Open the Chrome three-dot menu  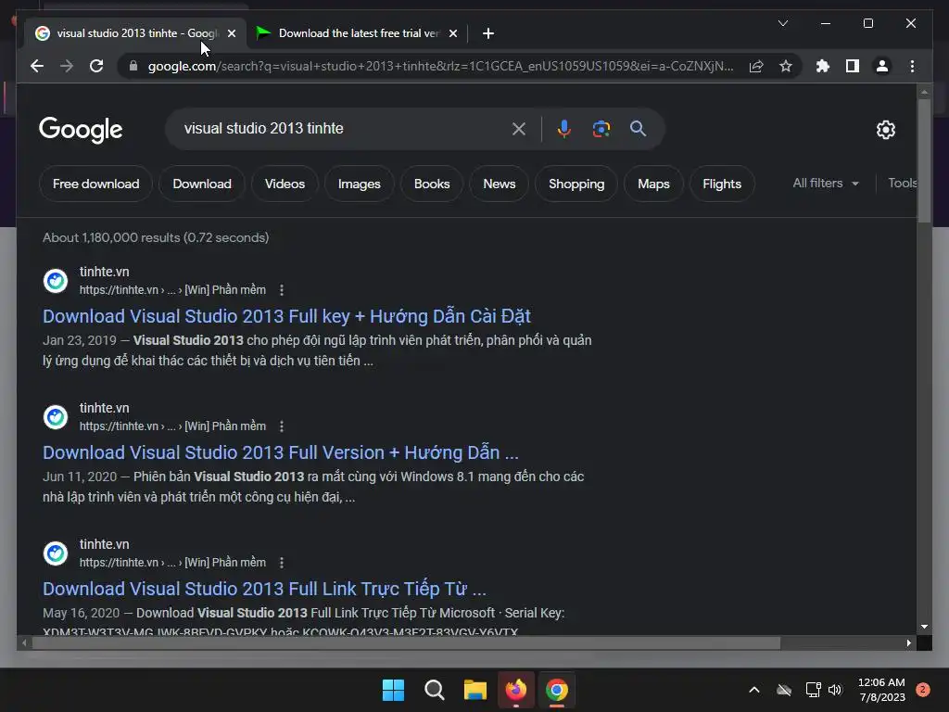pyautogui.click(x=912, y=66)
